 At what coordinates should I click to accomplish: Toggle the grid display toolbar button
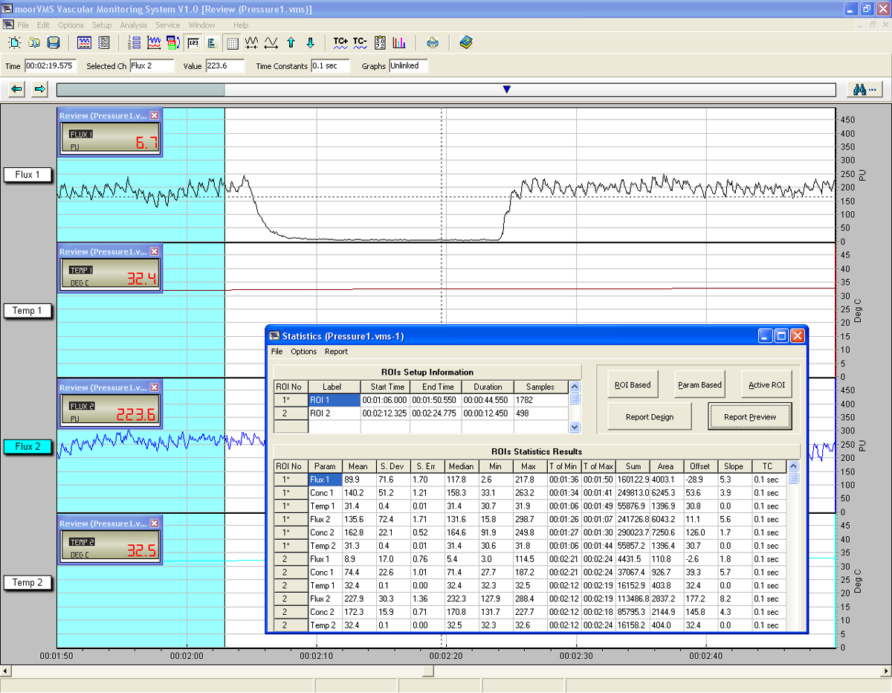click(x=232, y=42)
